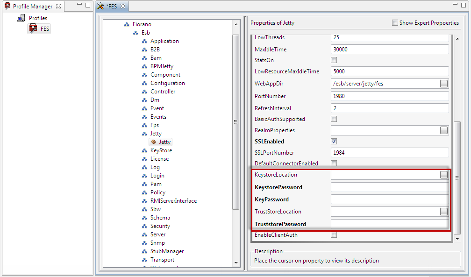Click the MaxIdleTime field showing 30000
This screenshot has width=471, height=277.
(390, 49)
